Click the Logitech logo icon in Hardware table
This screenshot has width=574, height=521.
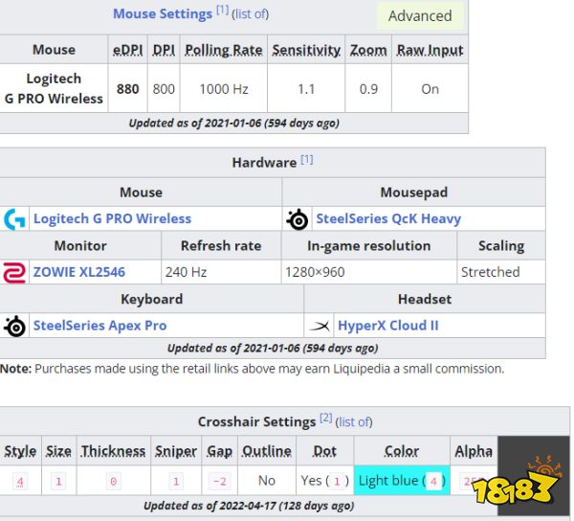(14, 218)
